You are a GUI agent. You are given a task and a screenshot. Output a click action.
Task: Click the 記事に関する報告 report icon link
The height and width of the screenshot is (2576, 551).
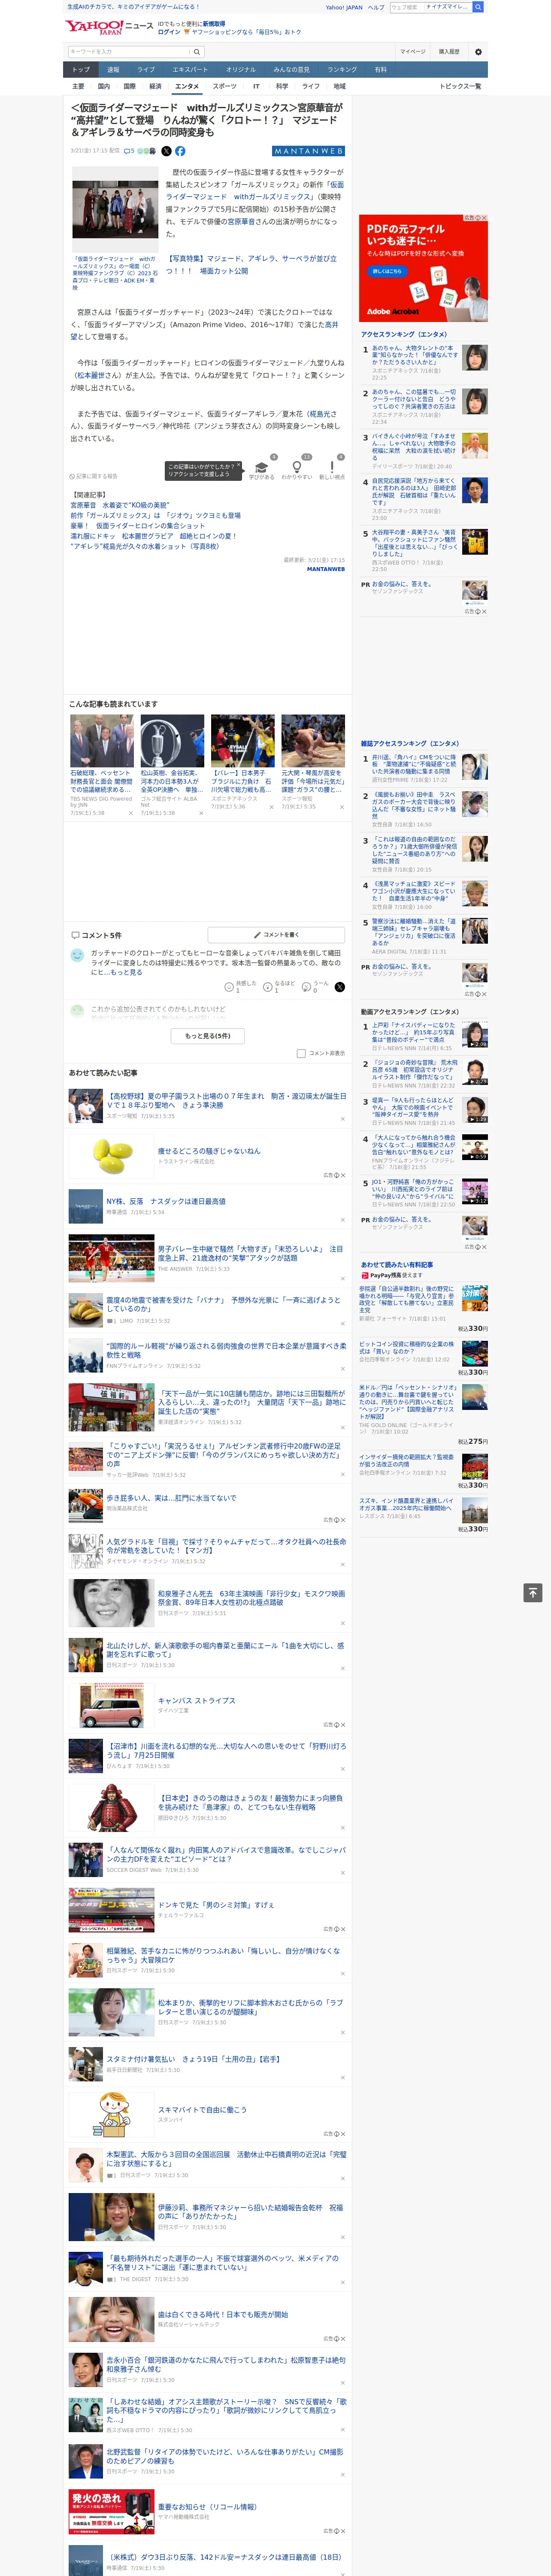pyautogui.click(x=93, y=476)
